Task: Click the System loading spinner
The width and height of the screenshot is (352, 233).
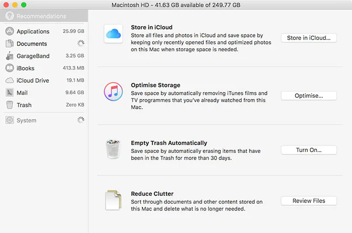Action: [x=81, y=120]
